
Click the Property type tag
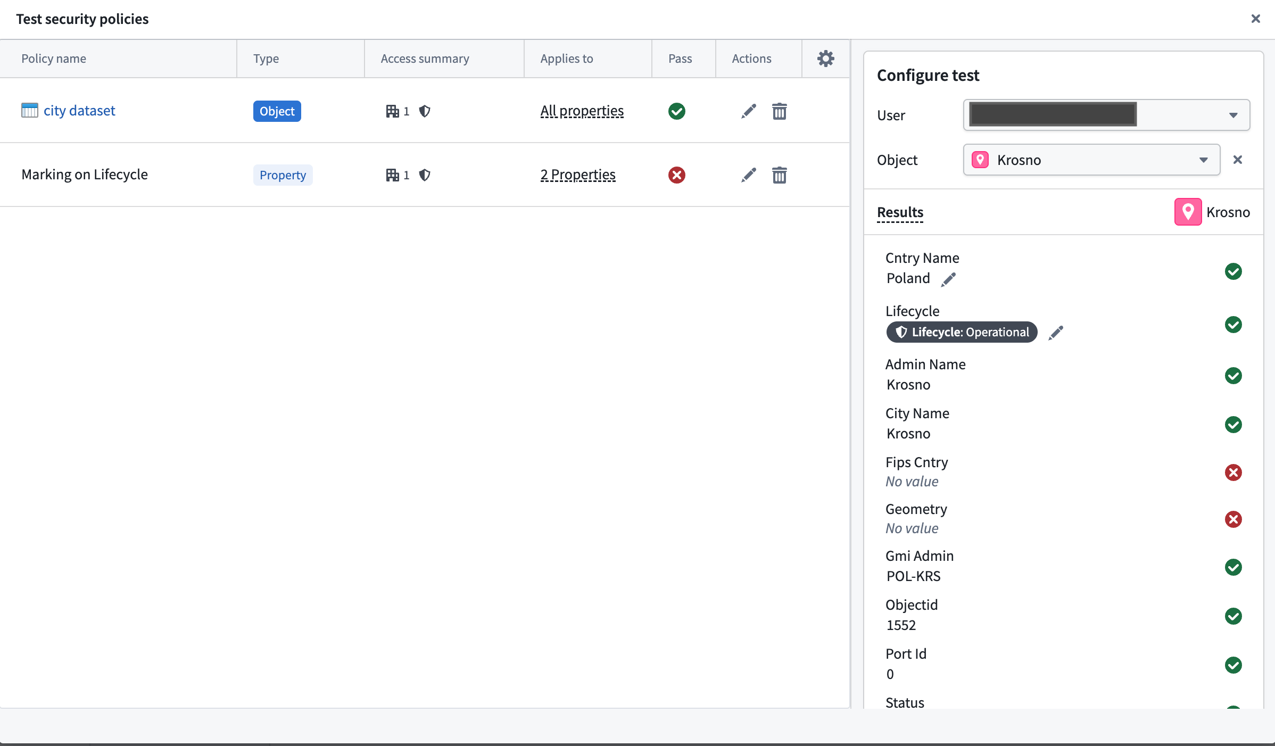[x=283, y=175]
